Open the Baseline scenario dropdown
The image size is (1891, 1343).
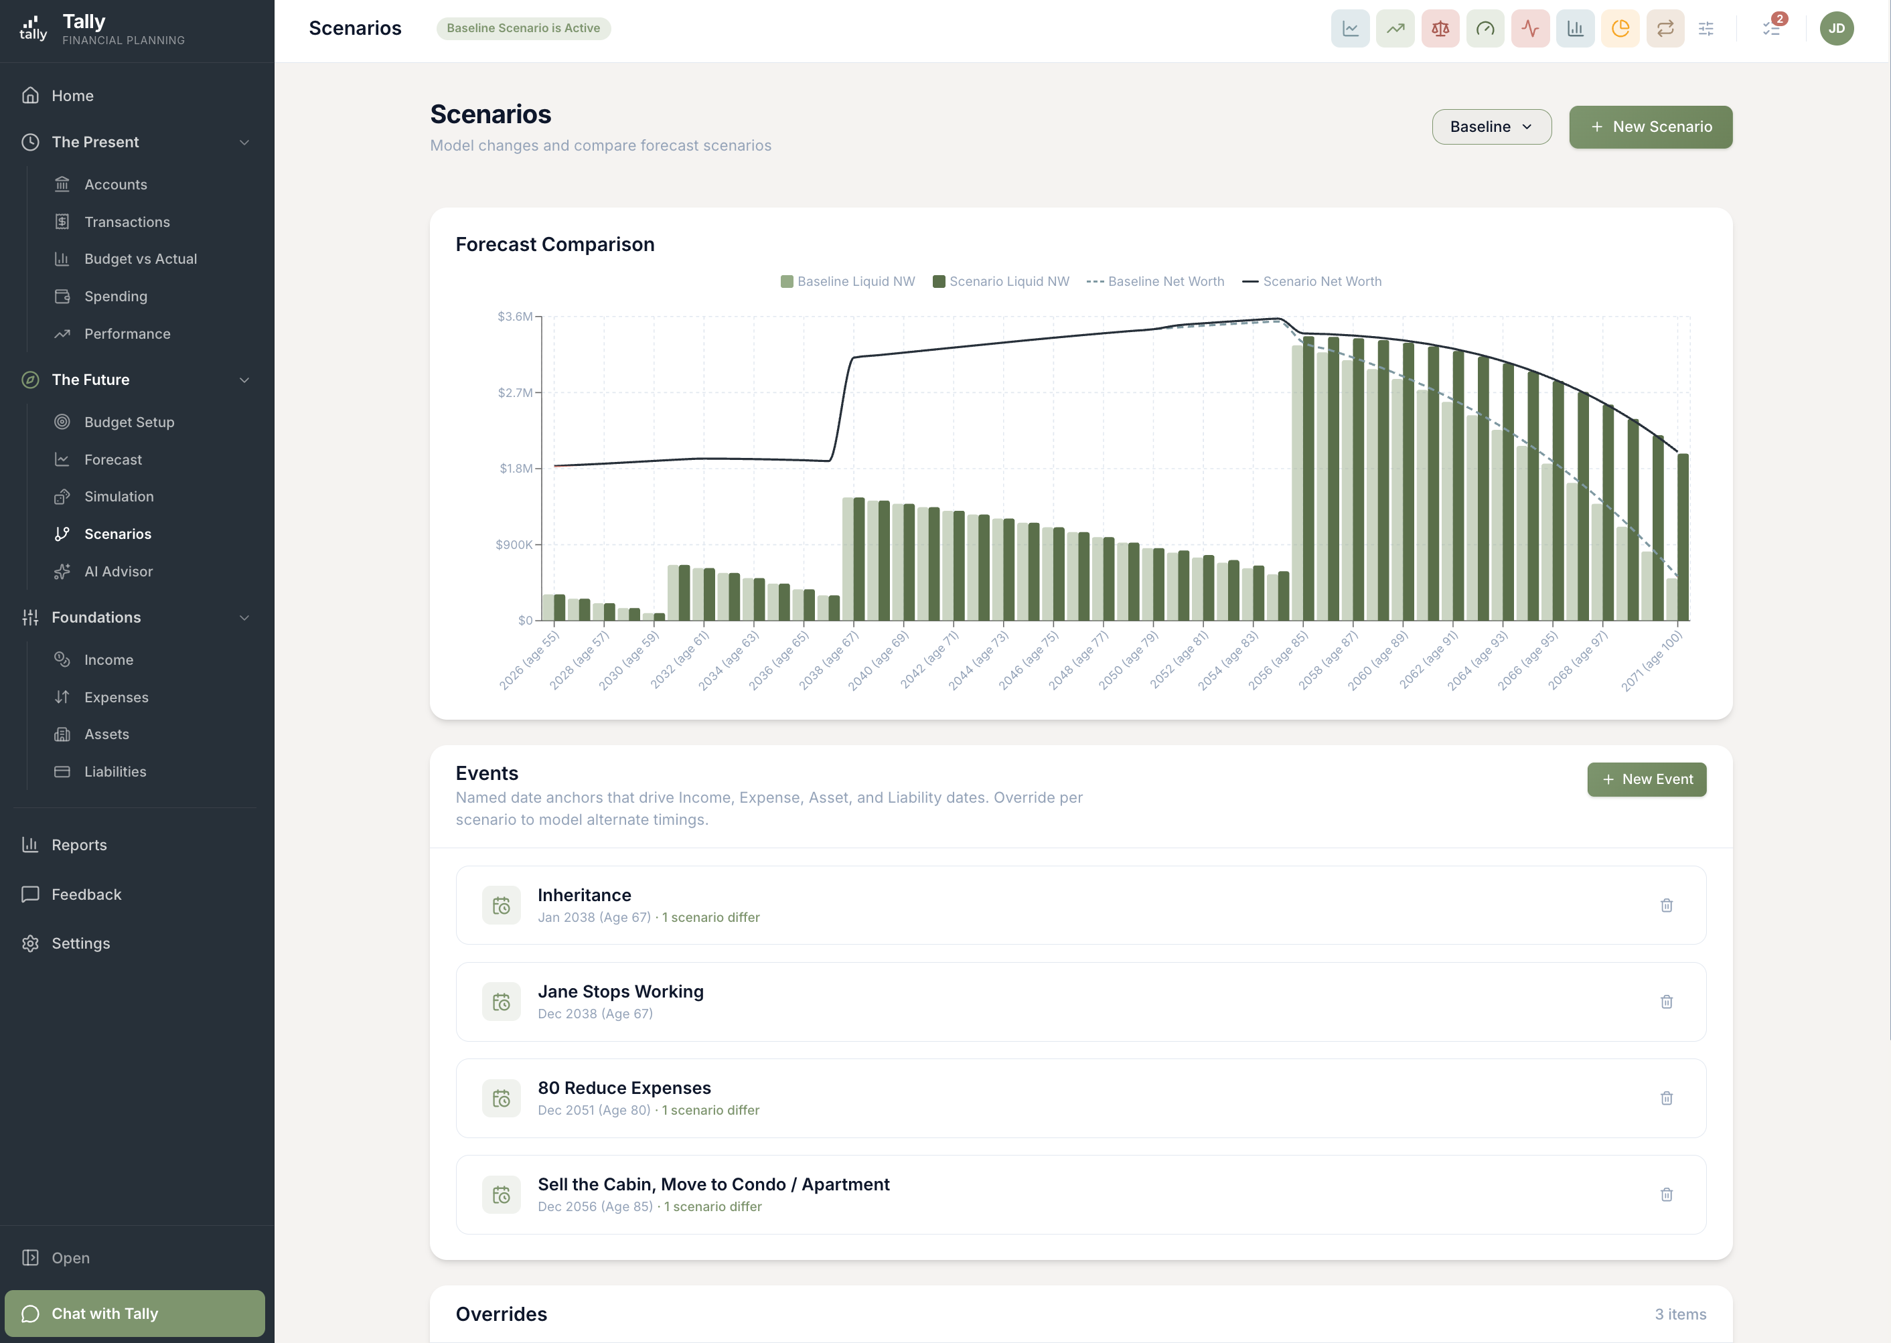[1491, 127]
